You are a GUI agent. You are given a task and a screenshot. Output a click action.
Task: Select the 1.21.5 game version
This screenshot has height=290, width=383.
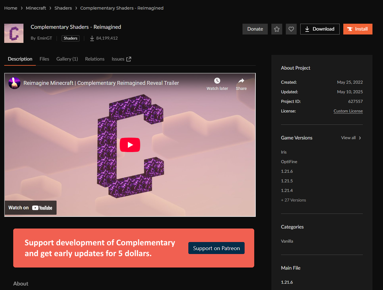coord(287,181)
